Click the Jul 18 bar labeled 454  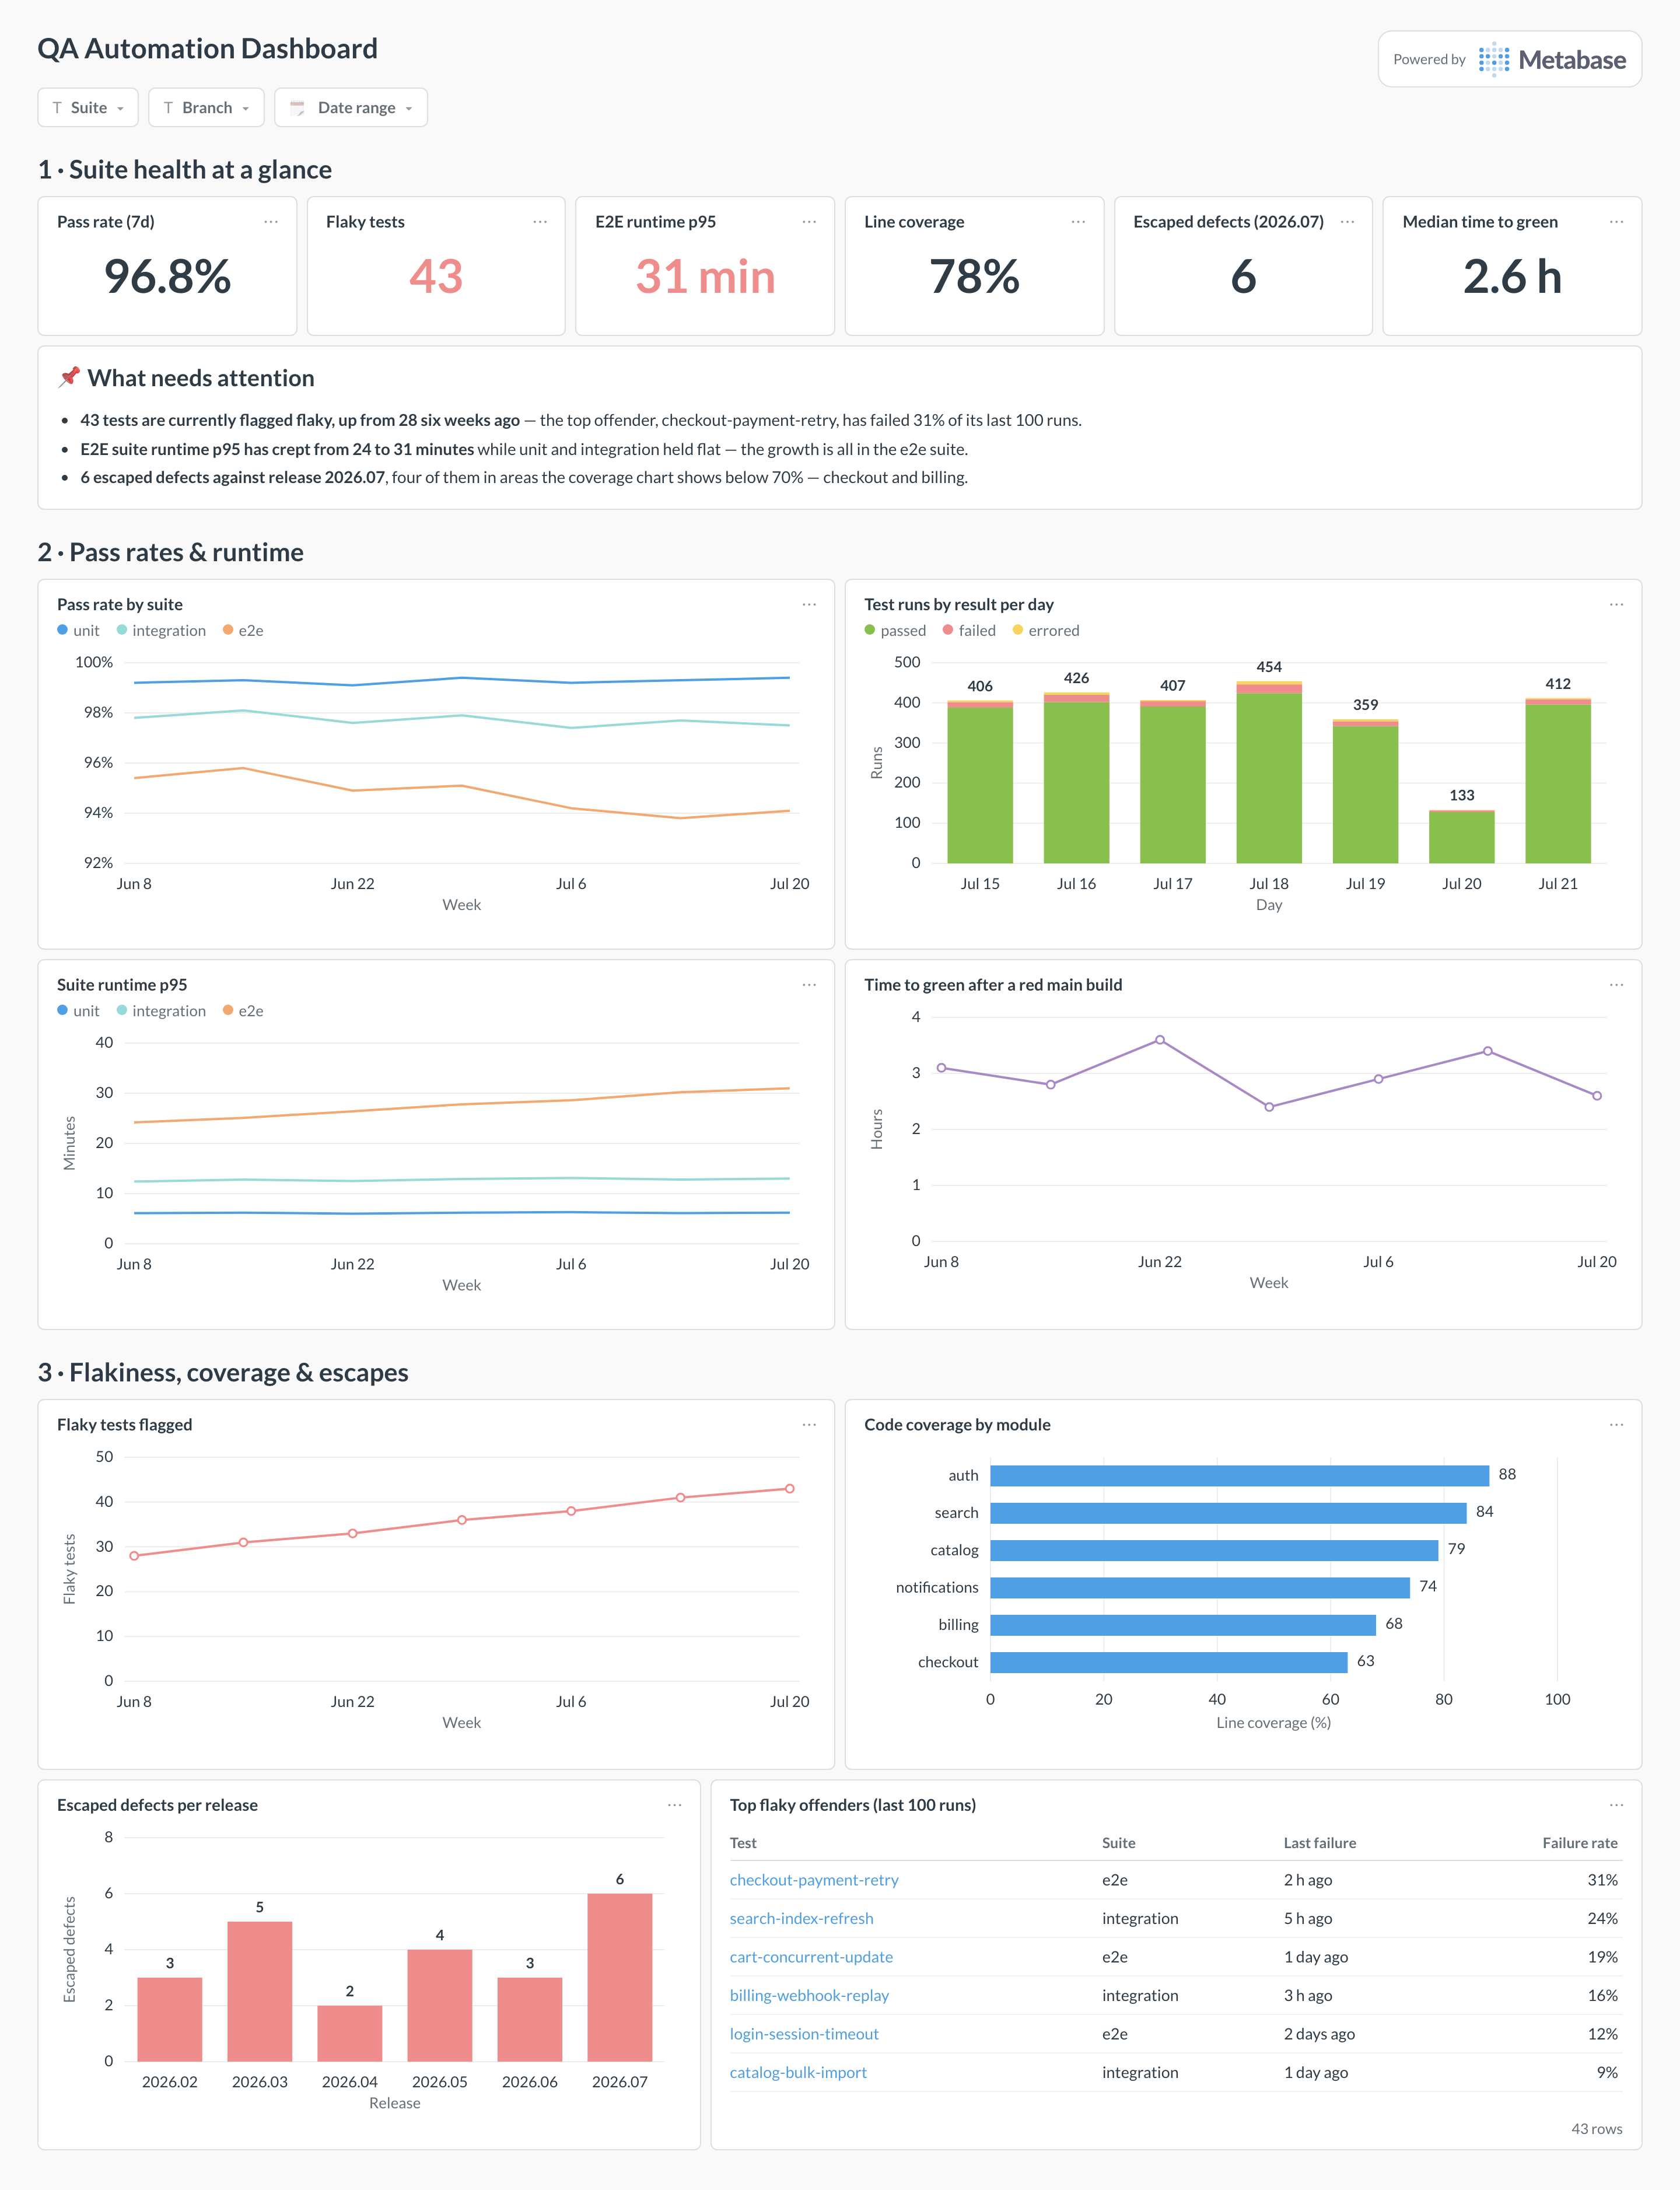click(x=1269, y=772)
